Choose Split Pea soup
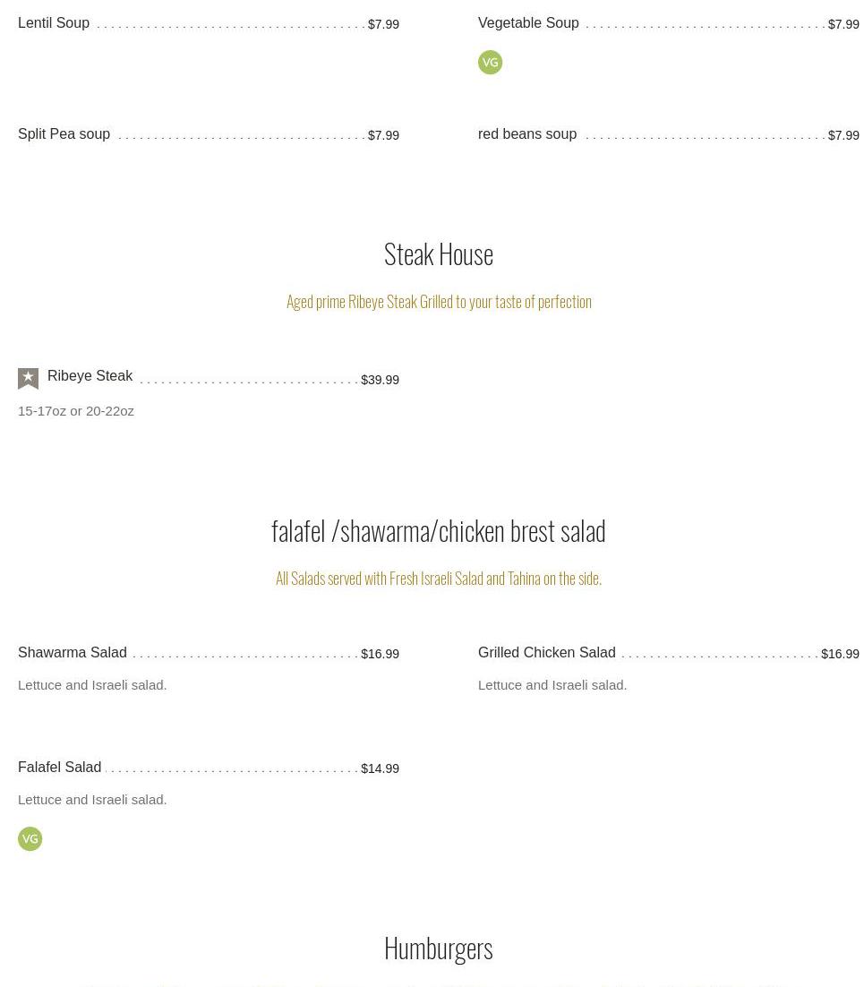The width and height of the screenshot is (864, 987). 64,134
